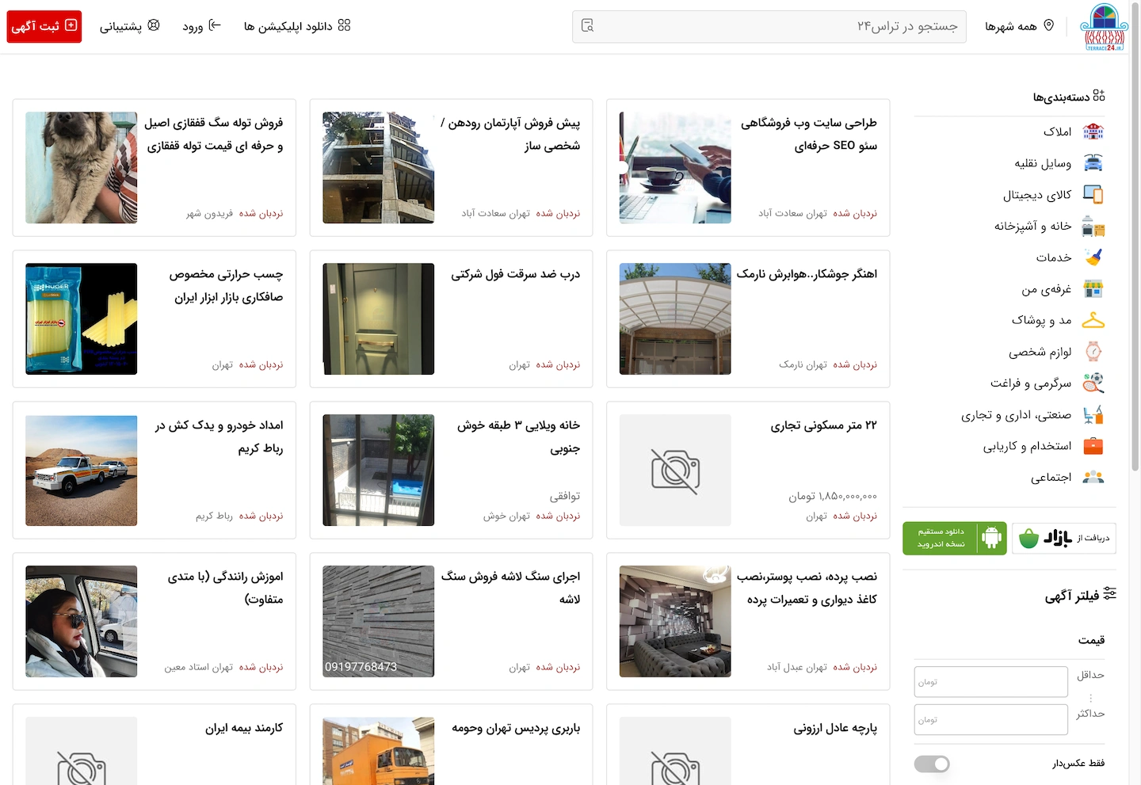This screenshot has height=785, width=1141.
Task: Click the red ثبت آگهی button
Action: (44, 26)
